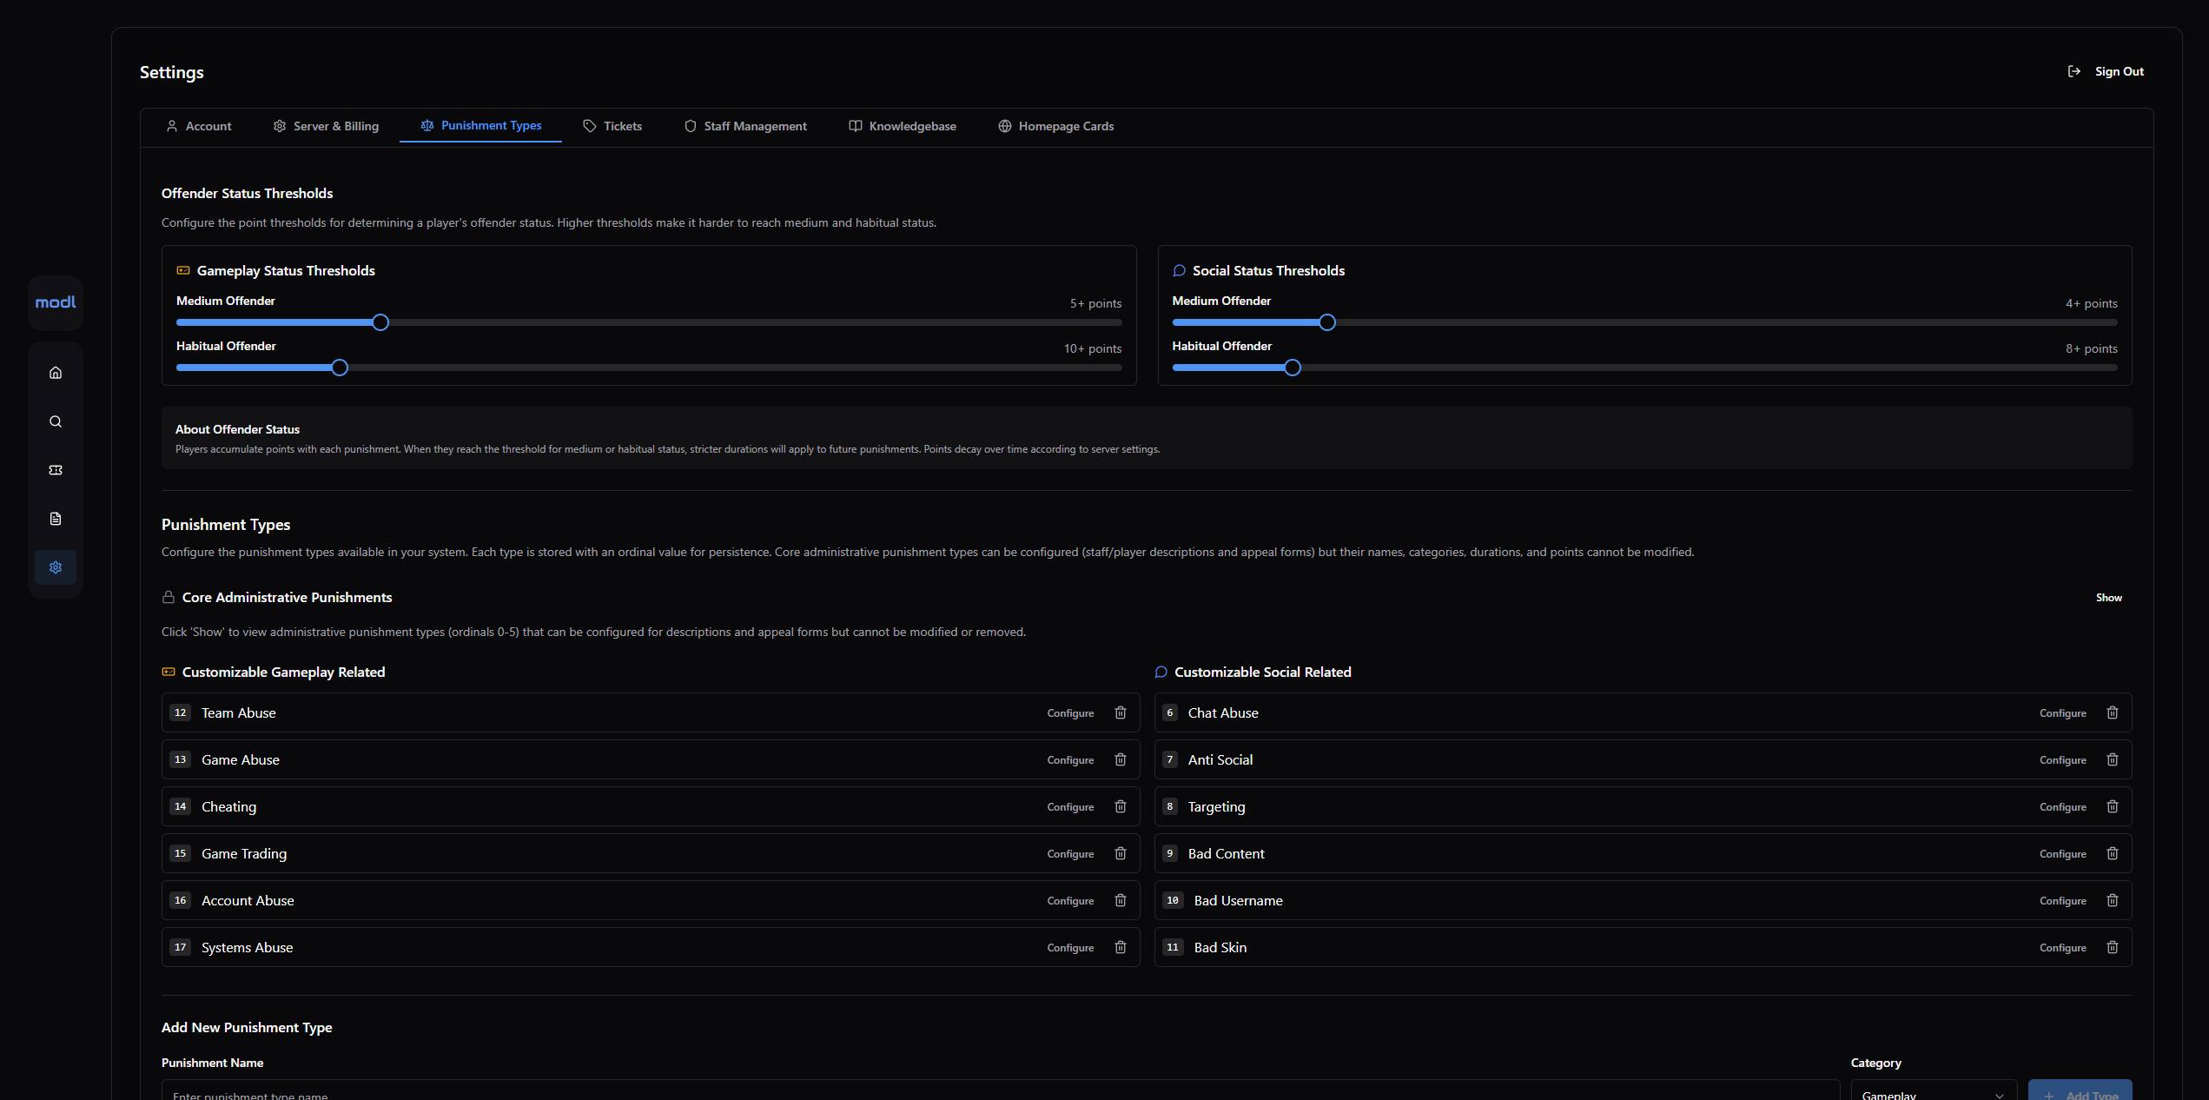Open the search icon in sidebar
This screenshot has height=1100, width=2209.
pos(56,421)
